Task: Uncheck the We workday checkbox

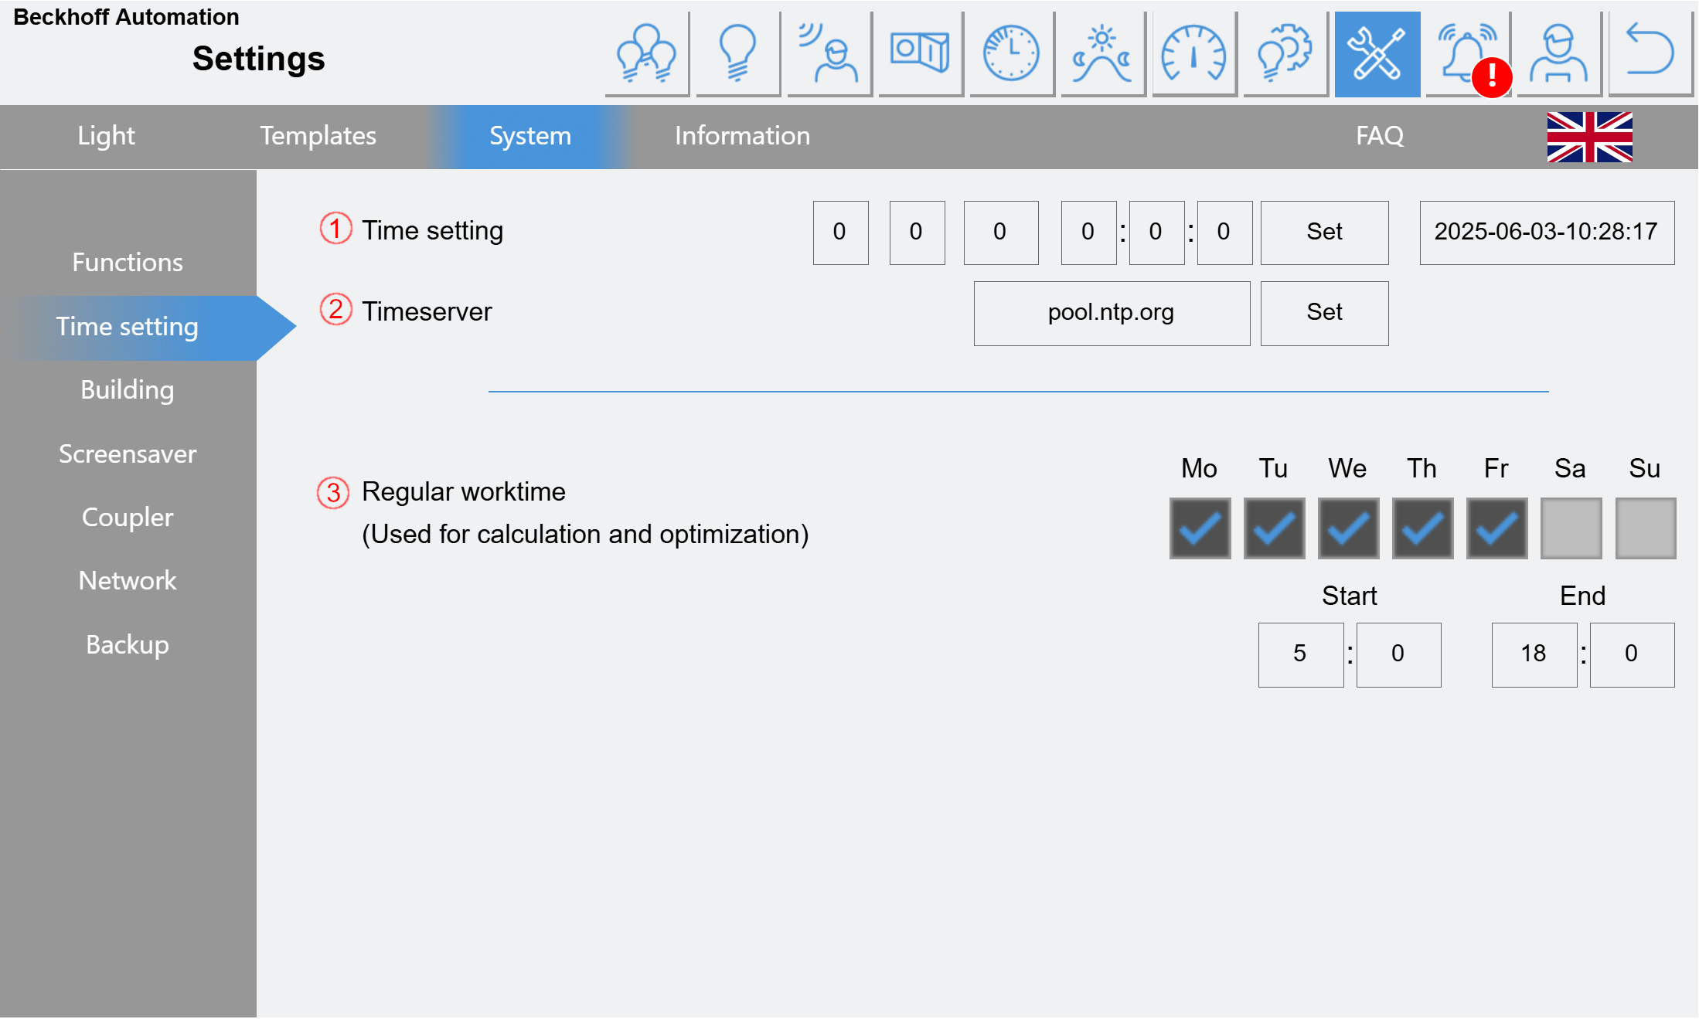Action: click(x=1348, y=528)
